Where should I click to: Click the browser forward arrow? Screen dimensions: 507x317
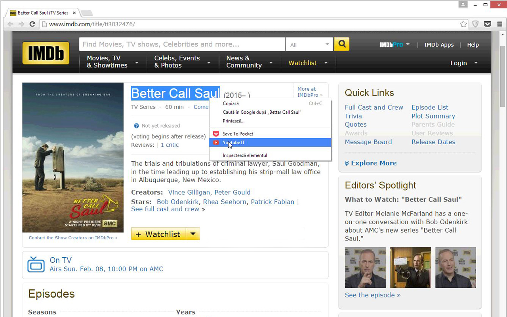[21, 24]
